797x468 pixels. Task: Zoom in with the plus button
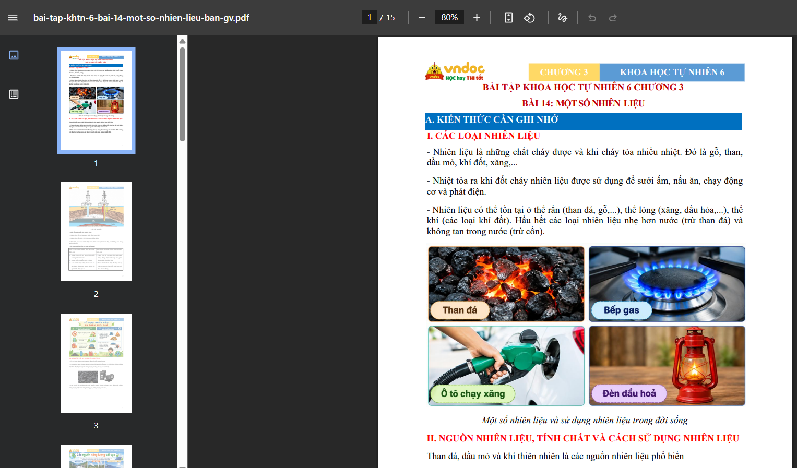477,18
